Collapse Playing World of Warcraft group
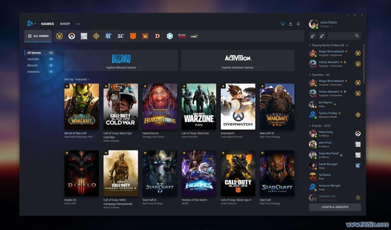The height and width of the screenshot is (230, 391). (x=329, y=45)
